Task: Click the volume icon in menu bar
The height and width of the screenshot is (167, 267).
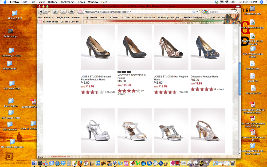Action: tap(233, 2)
